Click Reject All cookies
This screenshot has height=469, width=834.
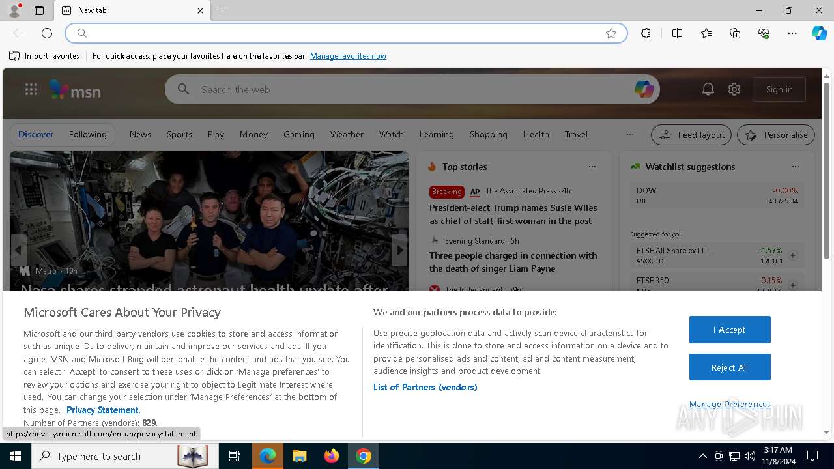coord(730,367)
